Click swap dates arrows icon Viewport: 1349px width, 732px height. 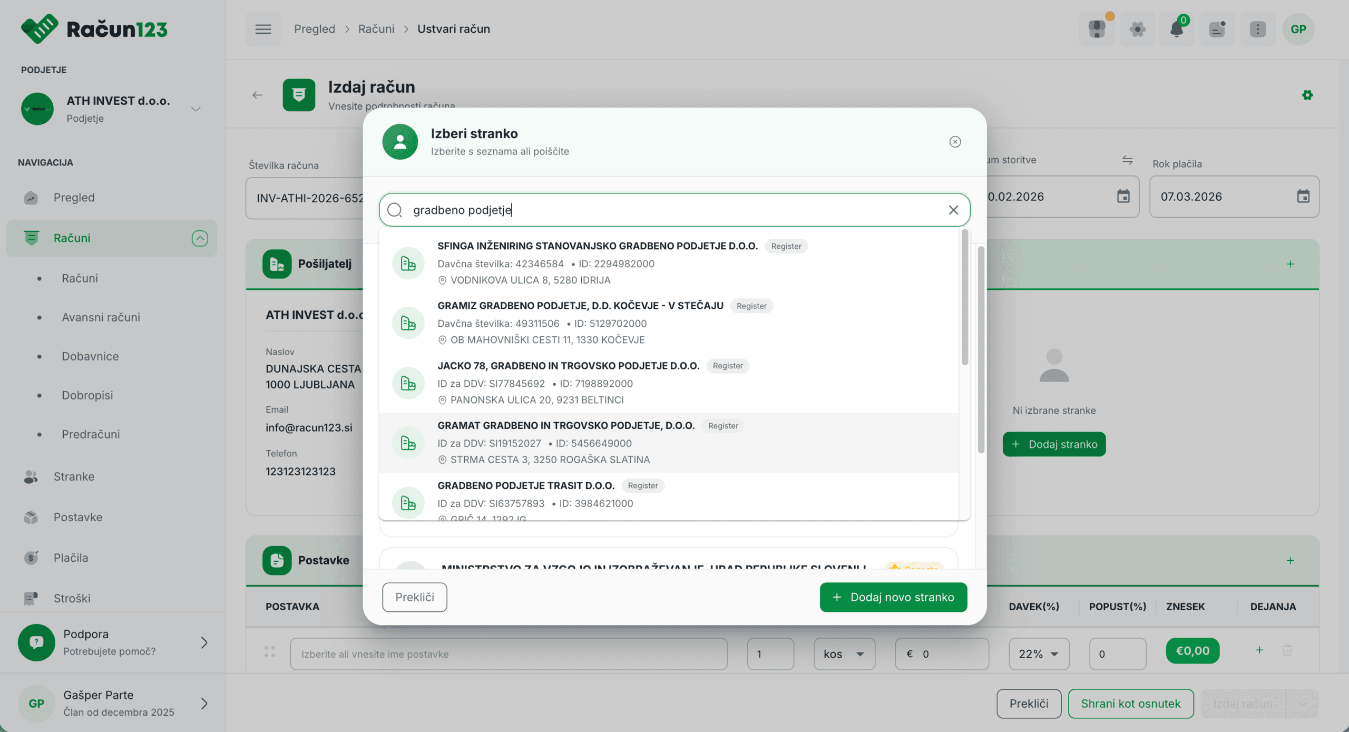(x=1127, y=160)
